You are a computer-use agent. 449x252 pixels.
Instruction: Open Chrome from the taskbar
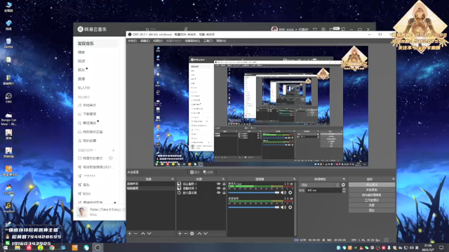pyautogui.click(x=52, y=247)
